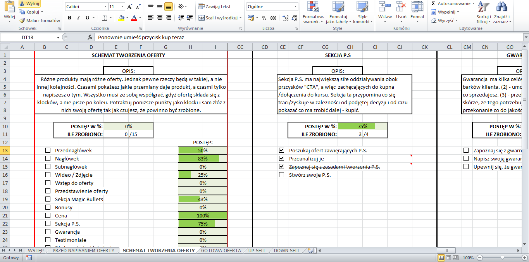The width and height of the screenshot is (529, 262).
Task: Click the Zawijaj tekst button
Action: pos(214,7)
